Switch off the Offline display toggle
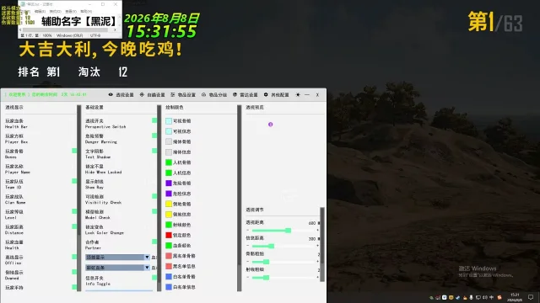The height and width of the screenshot is (303, 540). pyautogui.click(x=74, y=257)
